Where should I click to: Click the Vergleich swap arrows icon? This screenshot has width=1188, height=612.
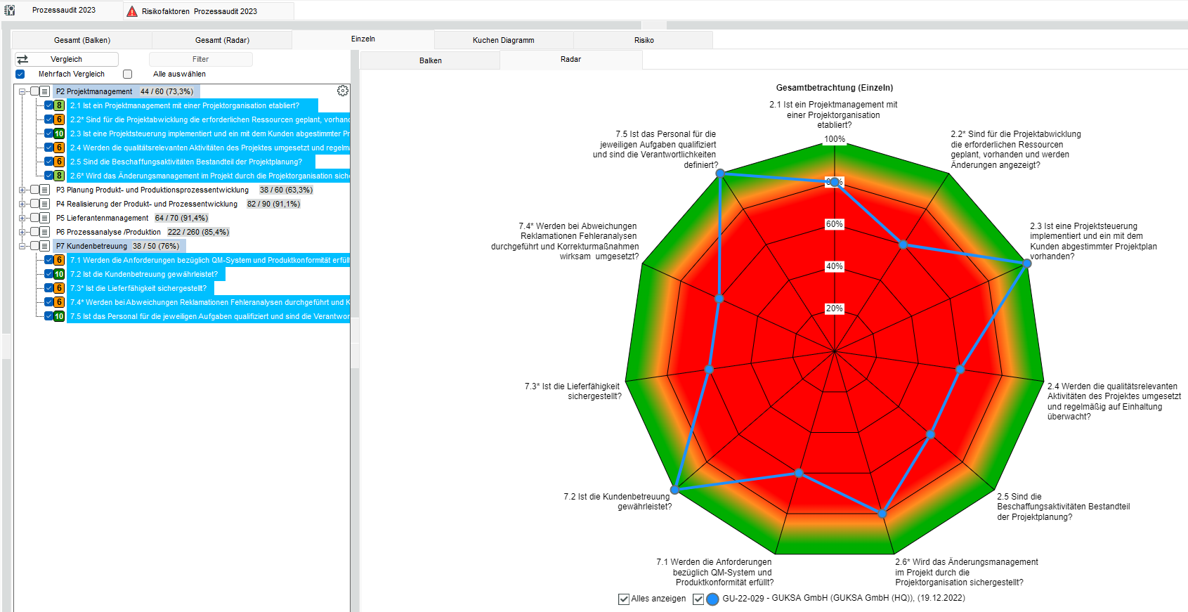[22, 60]
